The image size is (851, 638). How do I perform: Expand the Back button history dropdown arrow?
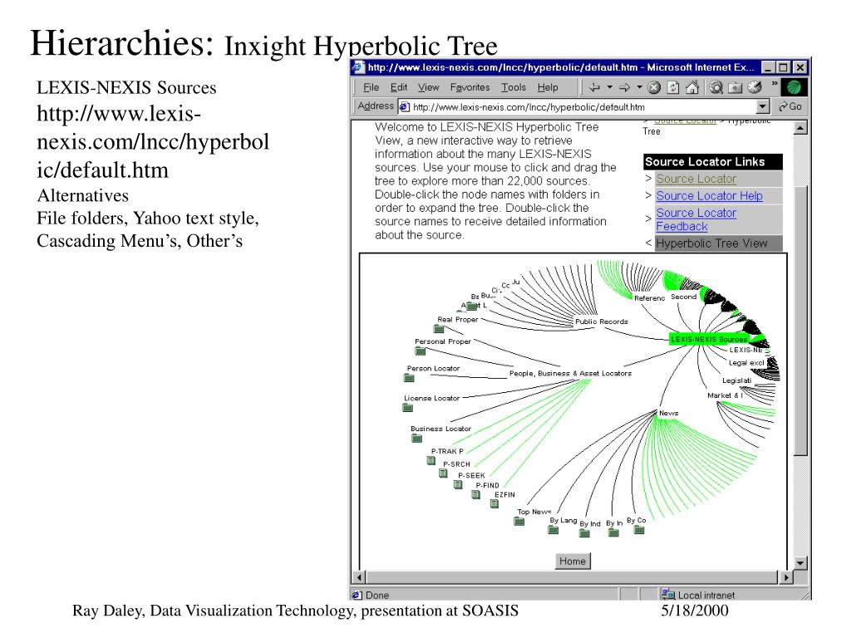[609, 87]
